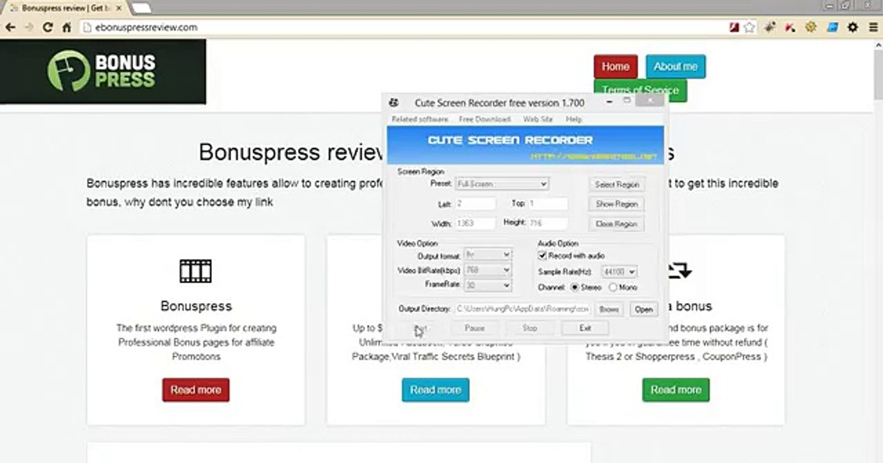Viewport: 883px width, 463px height.
Task: Open the About me page
Action: pyautogui.click(x=676, y=66)
